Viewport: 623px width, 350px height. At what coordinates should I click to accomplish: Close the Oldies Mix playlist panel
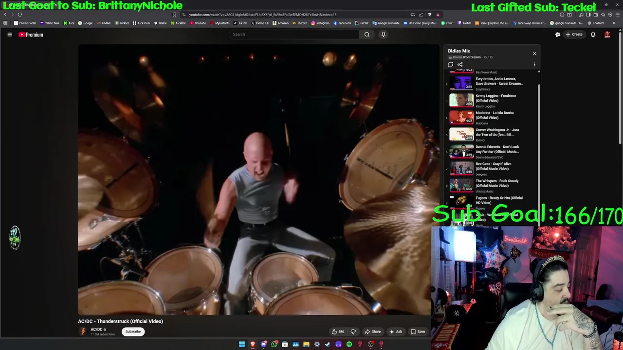(x=534, y=53)
